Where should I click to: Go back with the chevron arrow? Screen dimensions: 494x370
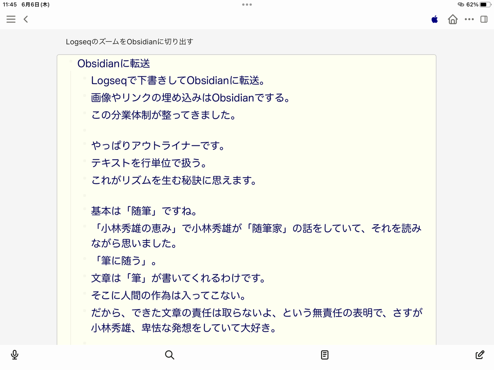coord(26,19)
